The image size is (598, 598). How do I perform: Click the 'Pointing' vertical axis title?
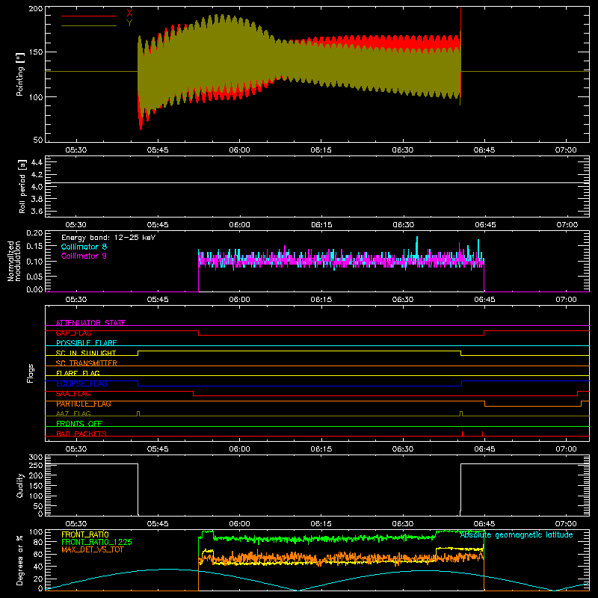(x=20, y=74)
